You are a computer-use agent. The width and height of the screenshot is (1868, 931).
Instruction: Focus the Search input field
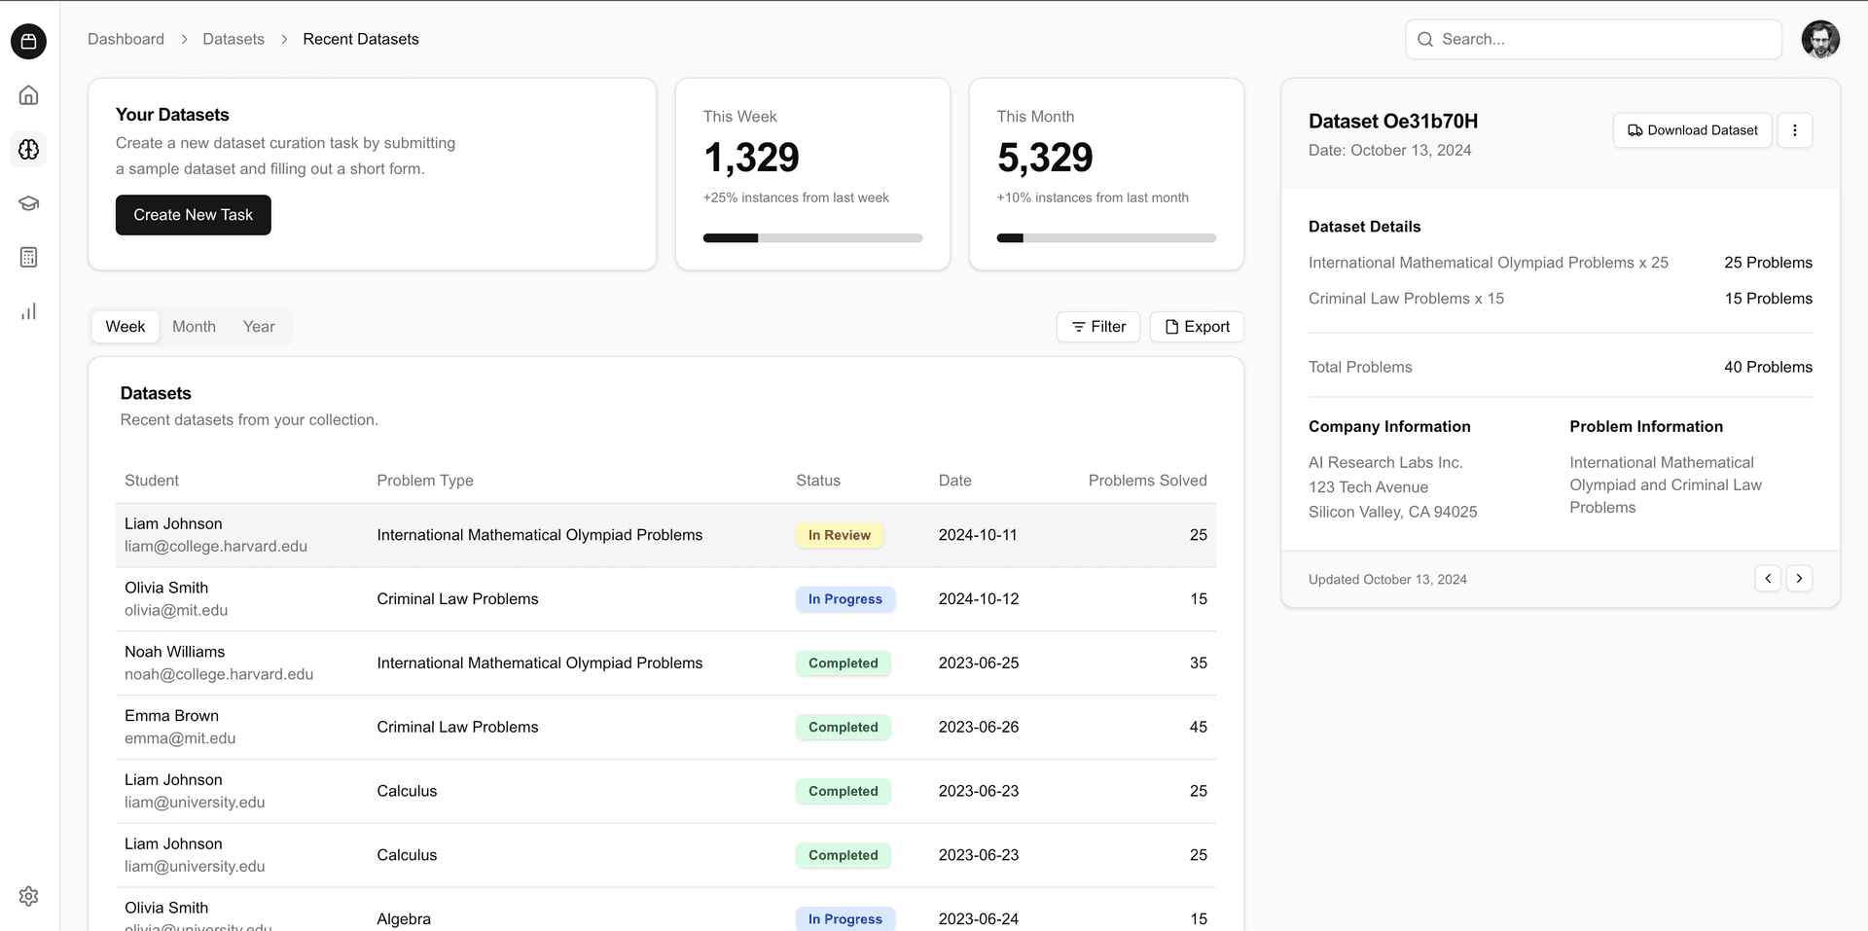1605,40
